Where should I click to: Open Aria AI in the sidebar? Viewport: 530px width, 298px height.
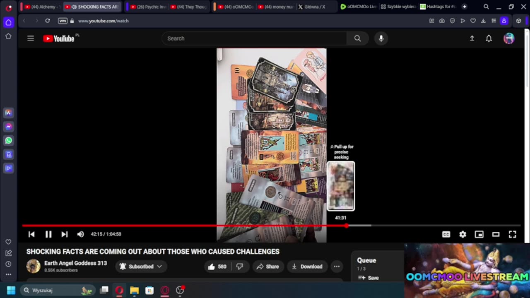[8, 113]
